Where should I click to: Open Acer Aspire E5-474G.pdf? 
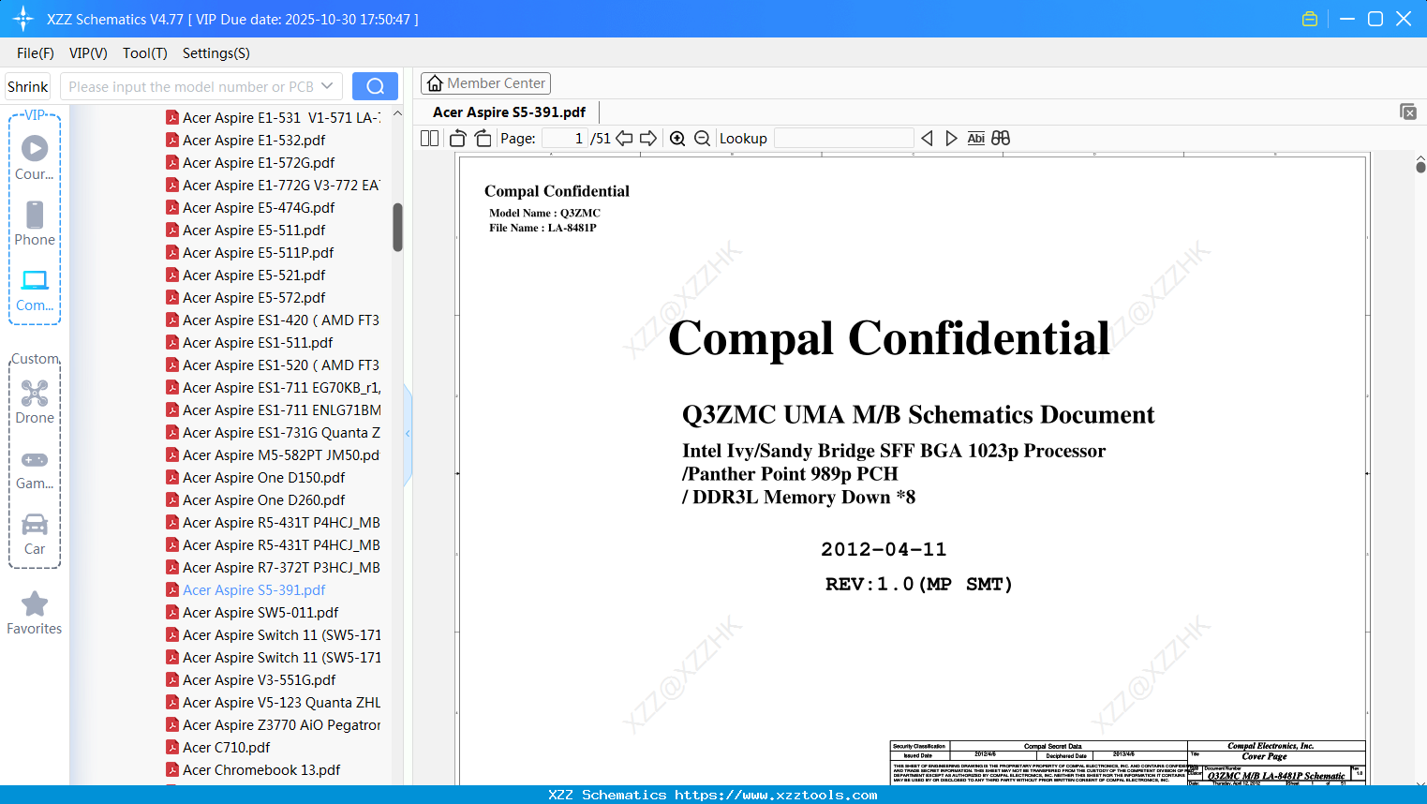[x=259, y=207]
